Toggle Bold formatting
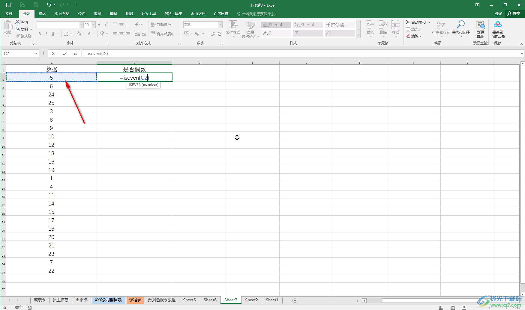The height and width of the screenshot is (310, 525). point(40,34)
